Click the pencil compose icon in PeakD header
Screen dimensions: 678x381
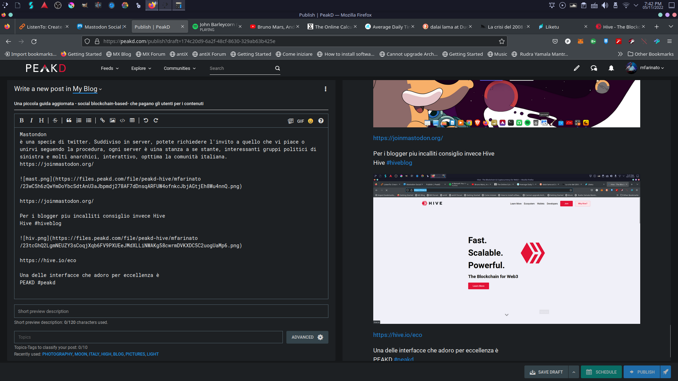(x=577, y=68)
